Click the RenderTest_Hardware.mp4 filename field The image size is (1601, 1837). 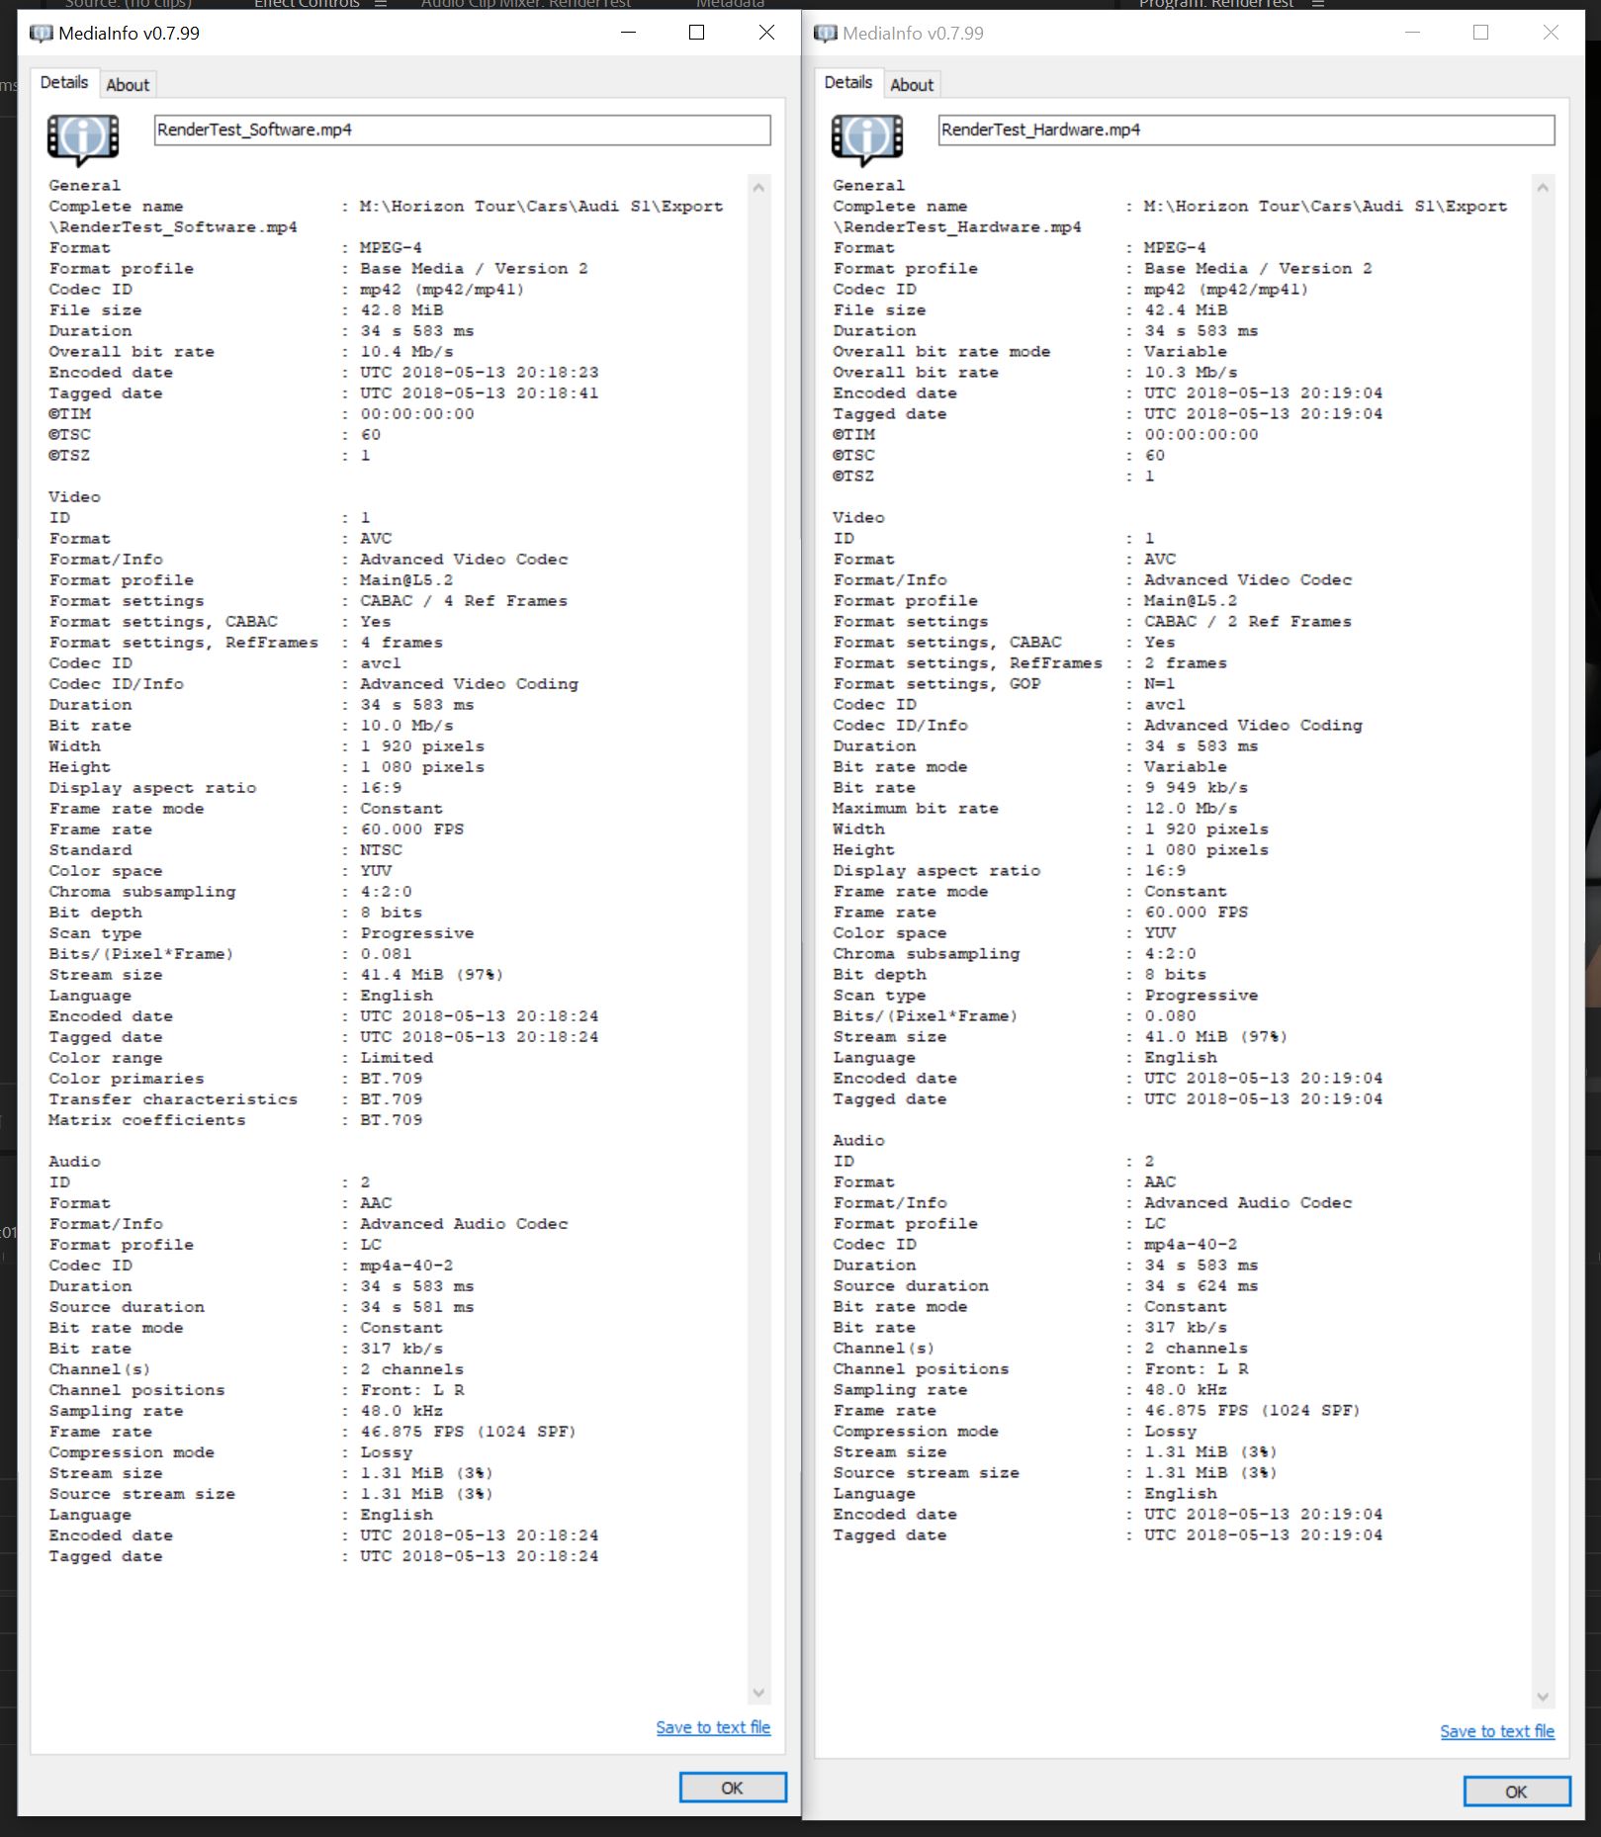click(x=1246, y=130)
